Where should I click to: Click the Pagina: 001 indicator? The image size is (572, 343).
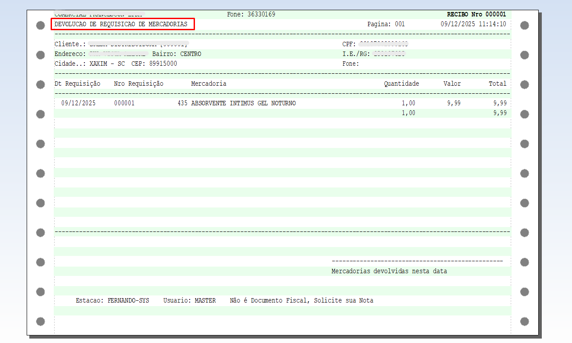pyautogui.click(x=386, y=24)
